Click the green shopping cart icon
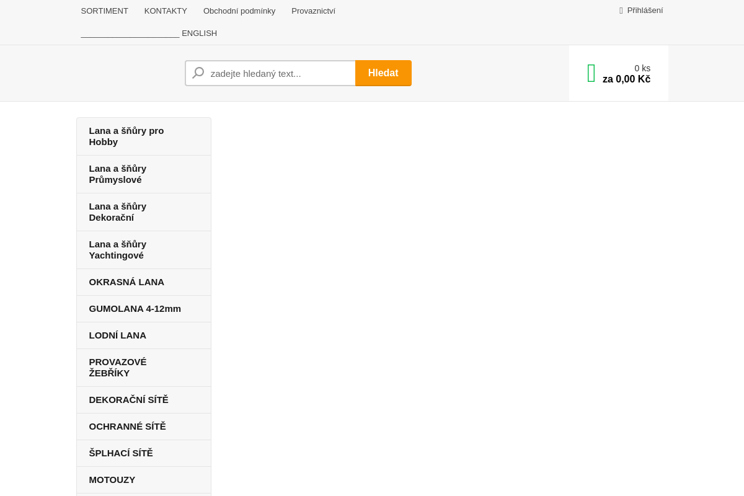Image resolution: width=744 pixels, height=496 pixels. click(591, 73)
